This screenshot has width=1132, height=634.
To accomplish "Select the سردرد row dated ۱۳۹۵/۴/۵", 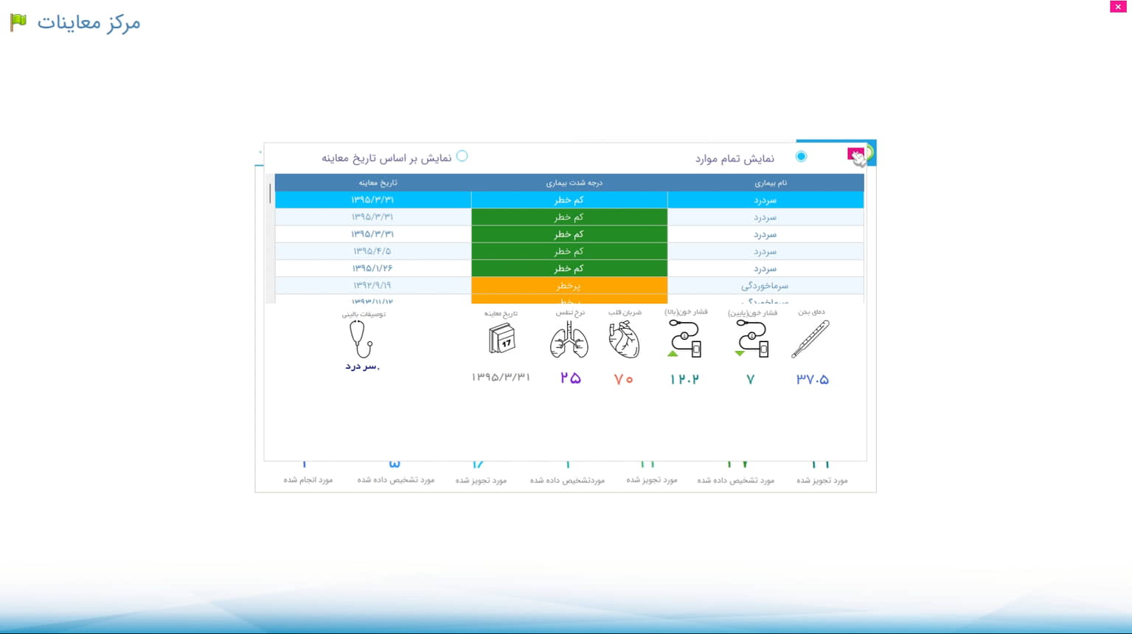I will pos(765,251).
